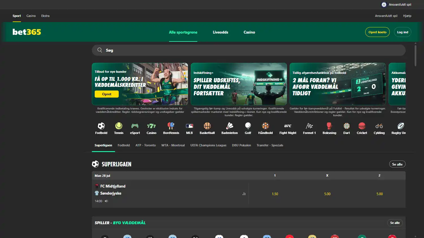Open Transfer - Specials tab
Viewport: 424px width, 238px height.
coord(270,145)
